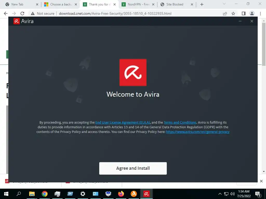Reload the current page
Screen dimensions: 266x199
tap(22, 13)
